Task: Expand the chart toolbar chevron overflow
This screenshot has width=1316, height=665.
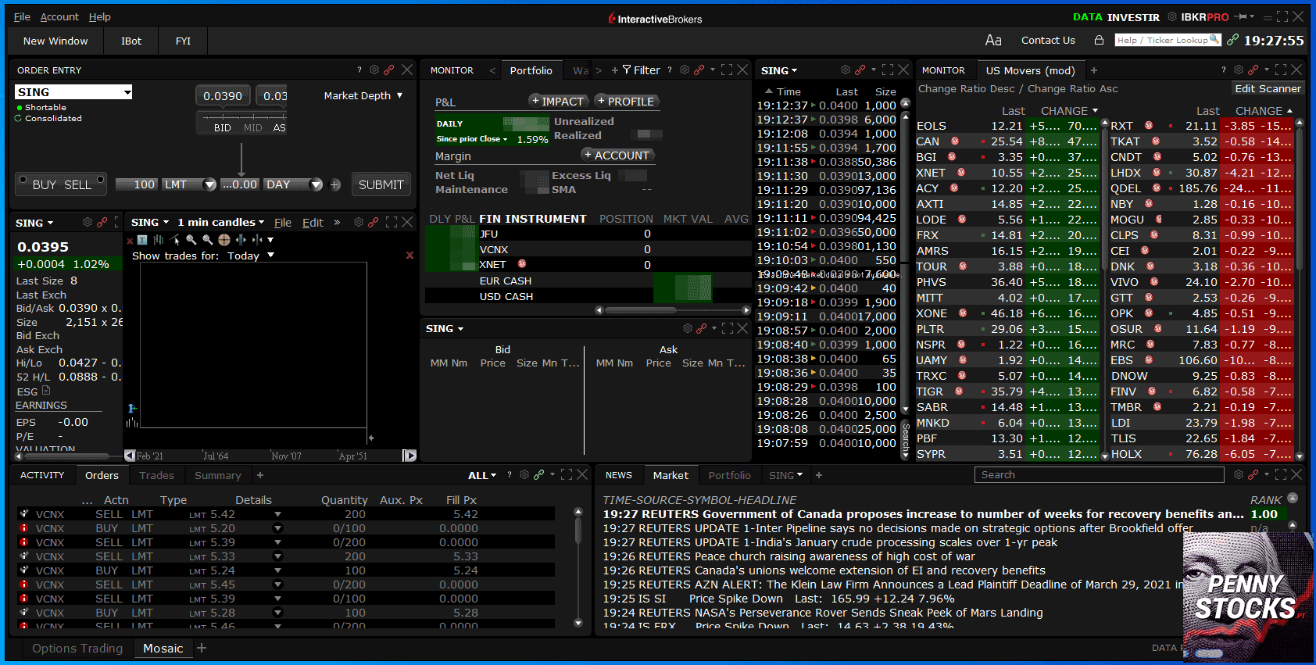Action: tap(337, 222)
